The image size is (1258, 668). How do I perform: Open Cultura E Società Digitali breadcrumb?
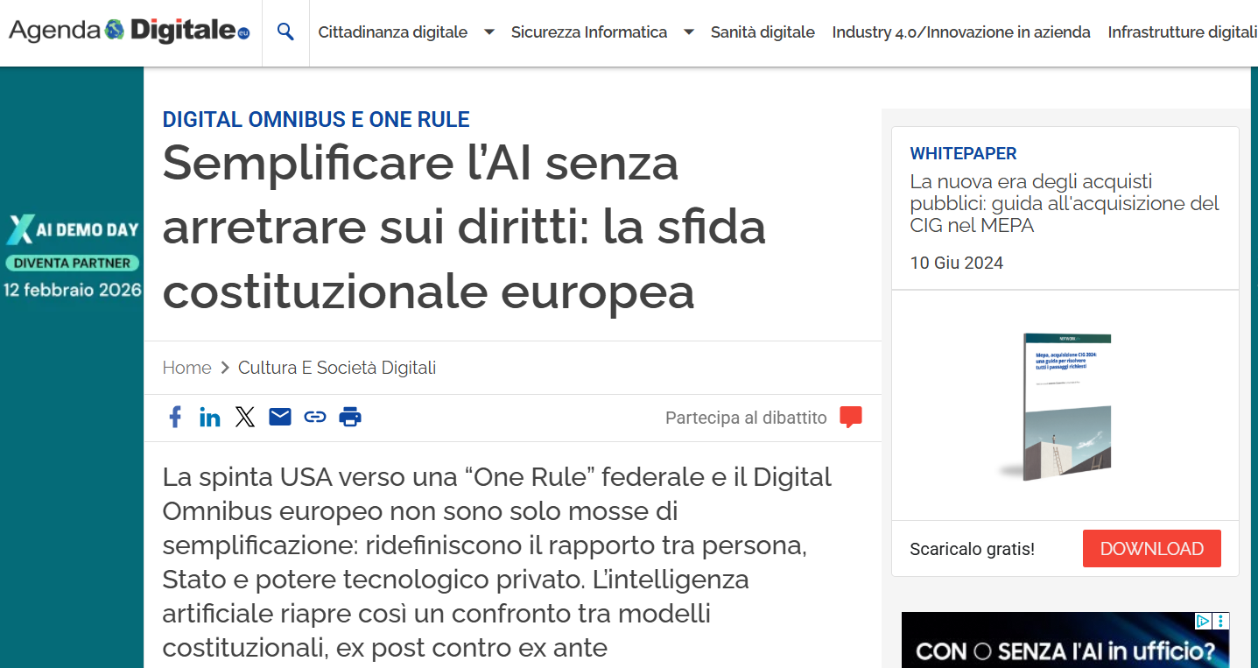337,368
